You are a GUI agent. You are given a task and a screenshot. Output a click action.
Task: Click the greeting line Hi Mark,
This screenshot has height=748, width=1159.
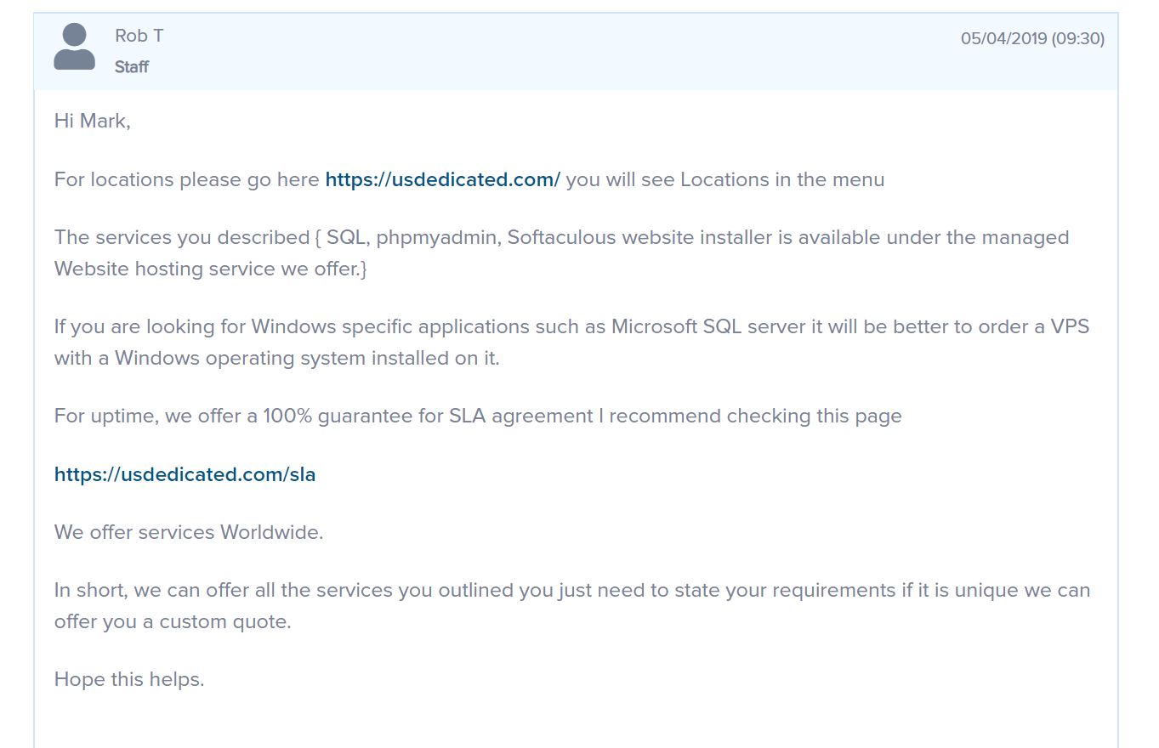pyautogui.click(x=92, y=121)
